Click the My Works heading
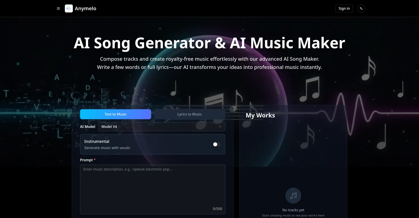The image size is (419, 218). [260, 115]
